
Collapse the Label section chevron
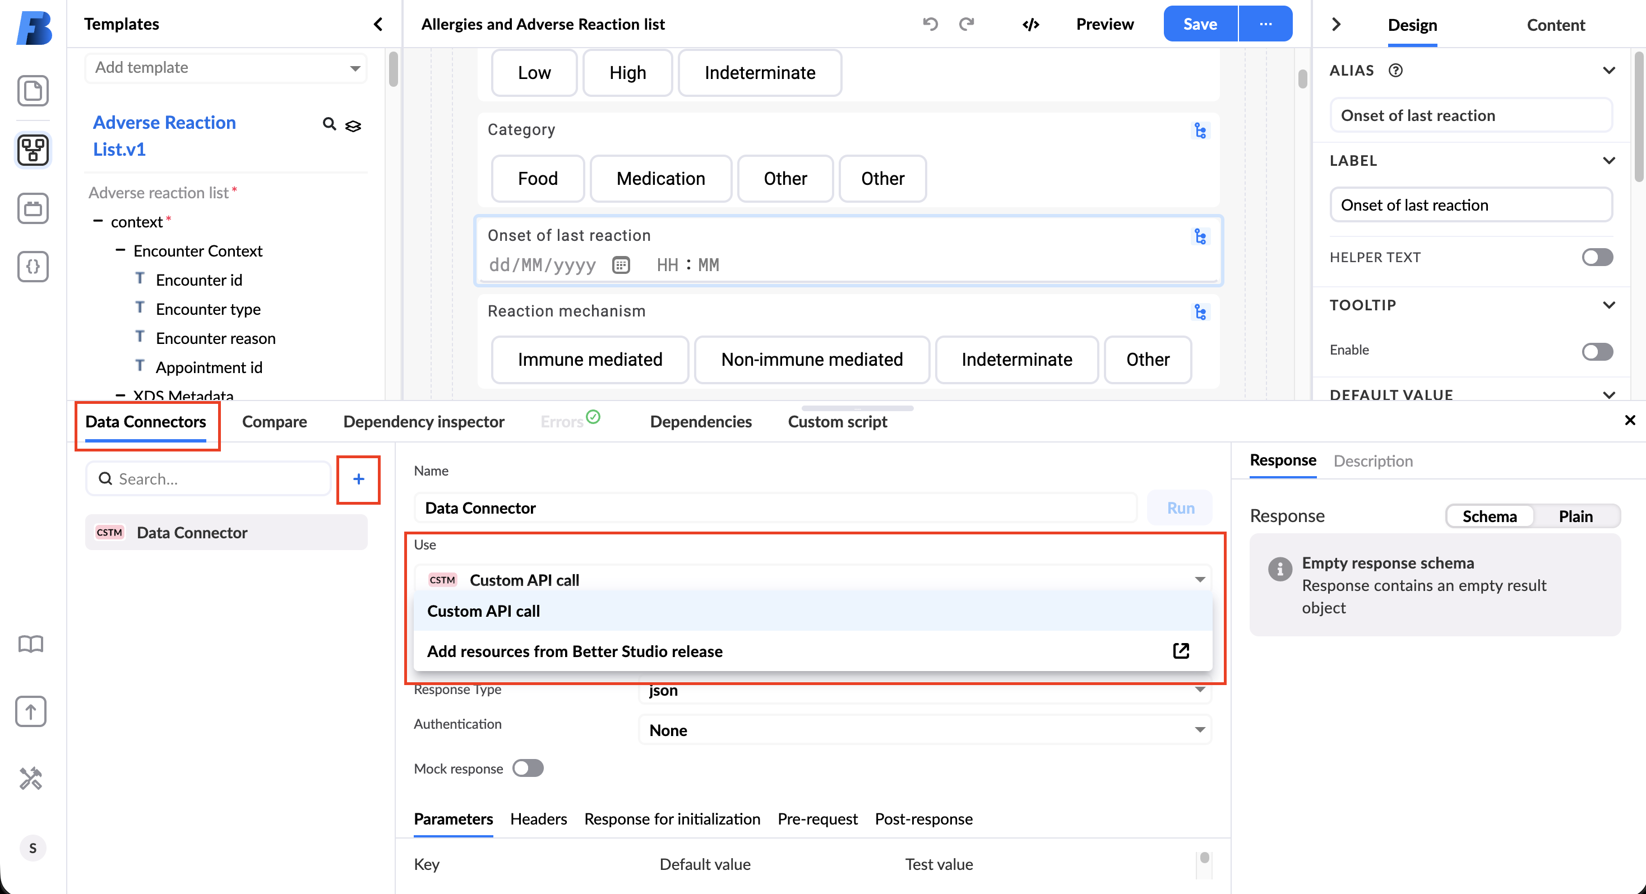(1609, 160)
